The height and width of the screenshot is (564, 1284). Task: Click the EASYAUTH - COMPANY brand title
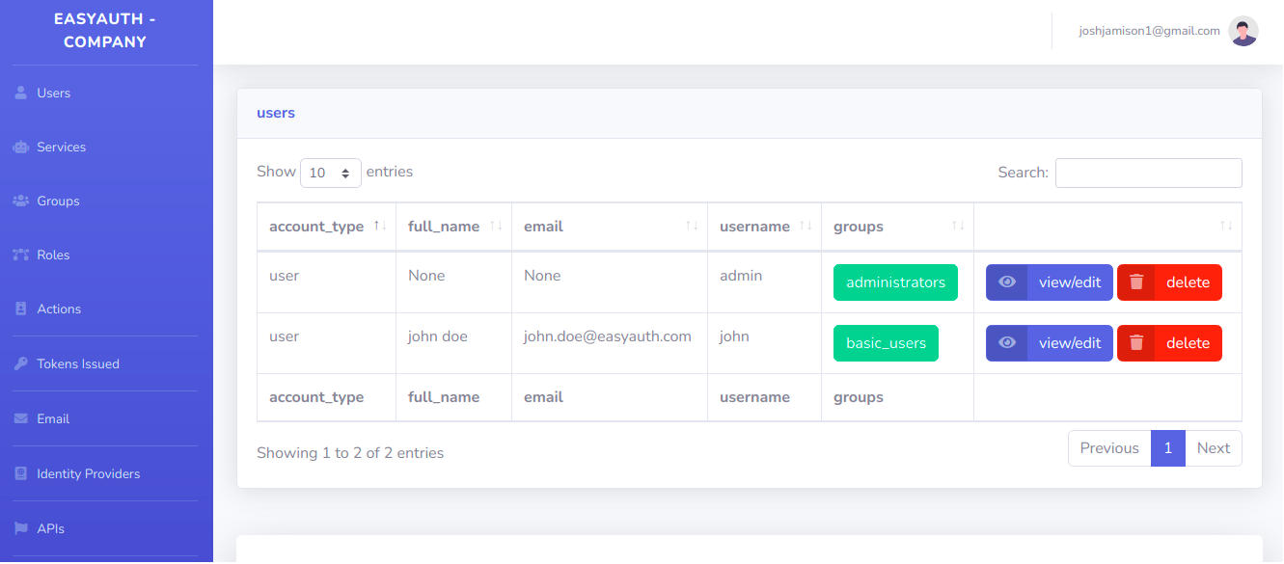click(105, 31)
